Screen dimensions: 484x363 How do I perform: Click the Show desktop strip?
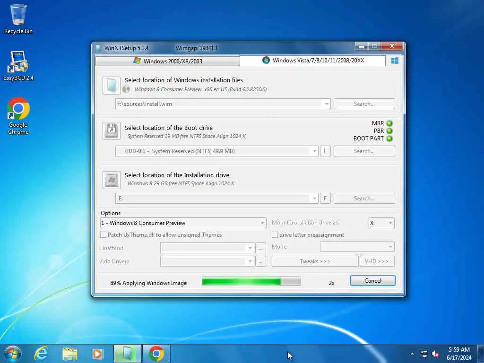pyautogui.click(x=480, y=354)
